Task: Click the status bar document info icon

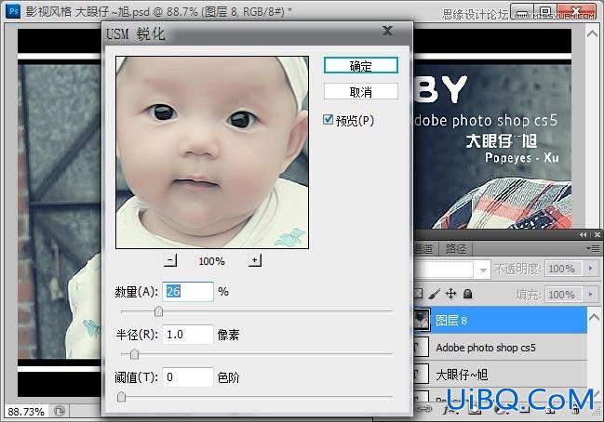Action: (59, 412)
